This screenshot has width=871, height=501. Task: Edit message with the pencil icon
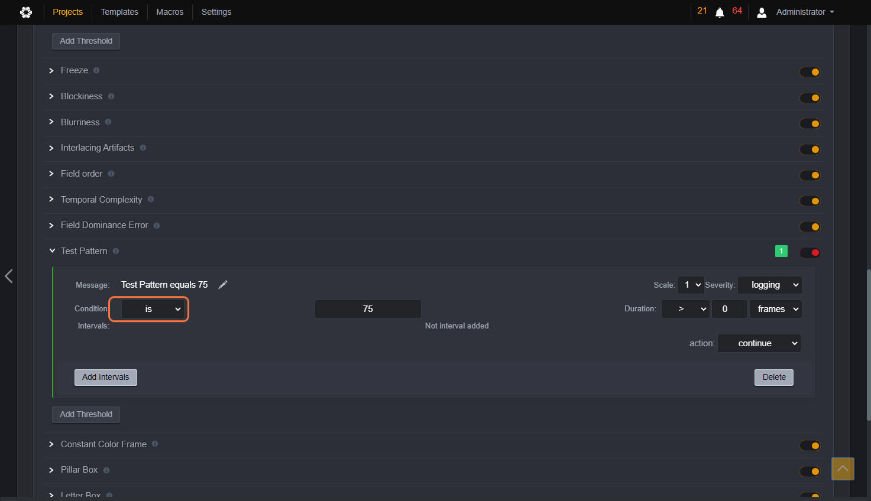pos(223,285)
